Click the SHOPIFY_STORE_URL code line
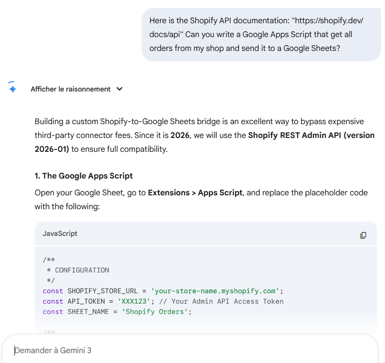385x363 pixels. 163,291
